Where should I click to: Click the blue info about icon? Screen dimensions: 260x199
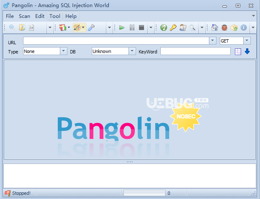(244, 28)
